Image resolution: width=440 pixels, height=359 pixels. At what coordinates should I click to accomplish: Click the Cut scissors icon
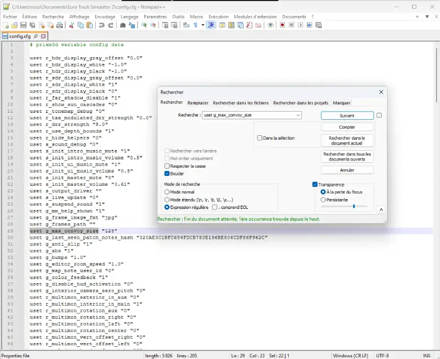(x=73, y=25)
